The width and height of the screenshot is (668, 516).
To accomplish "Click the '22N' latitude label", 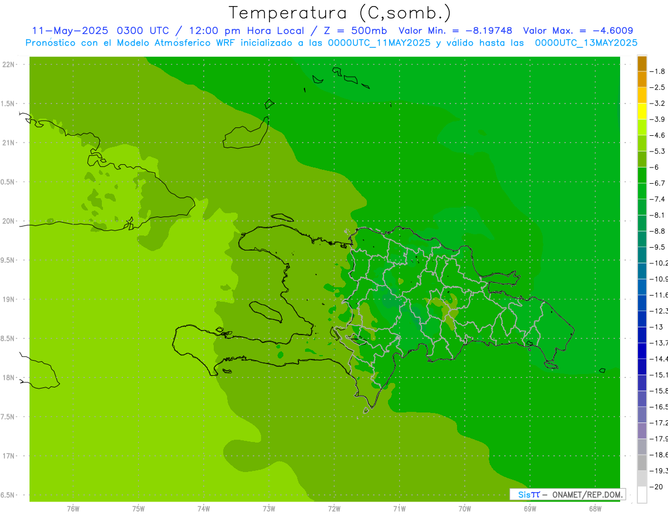I will pos(9,65).
